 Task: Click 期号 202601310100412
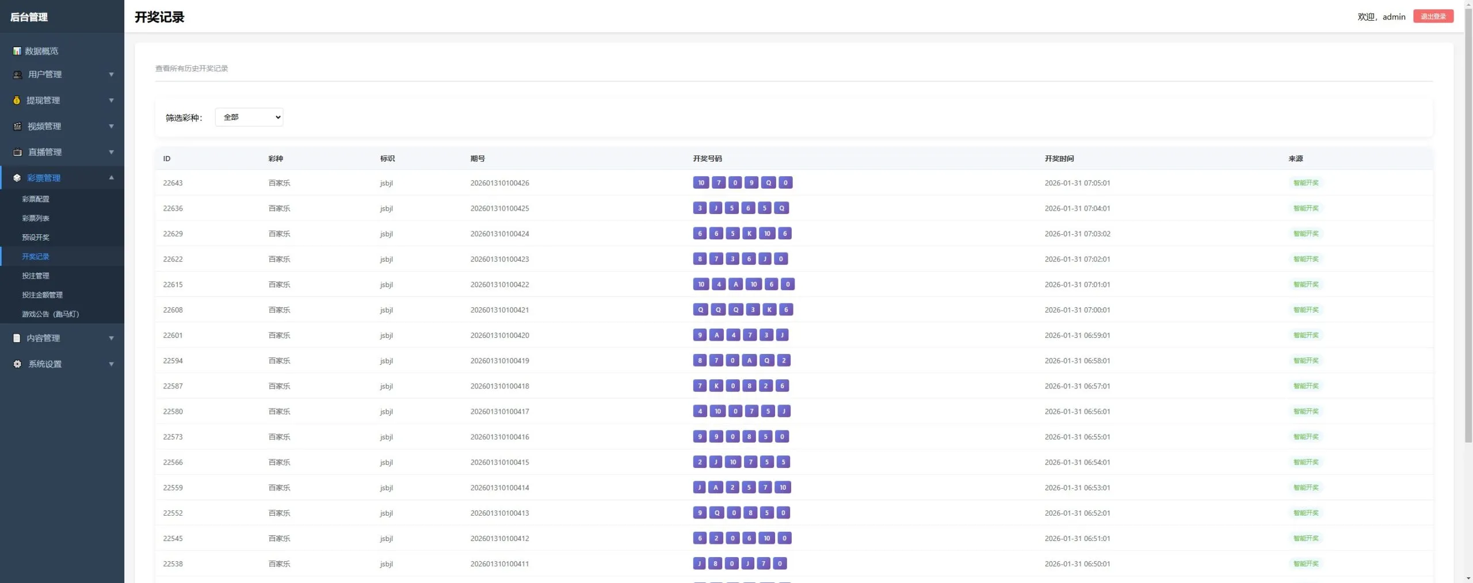point(499,539)
